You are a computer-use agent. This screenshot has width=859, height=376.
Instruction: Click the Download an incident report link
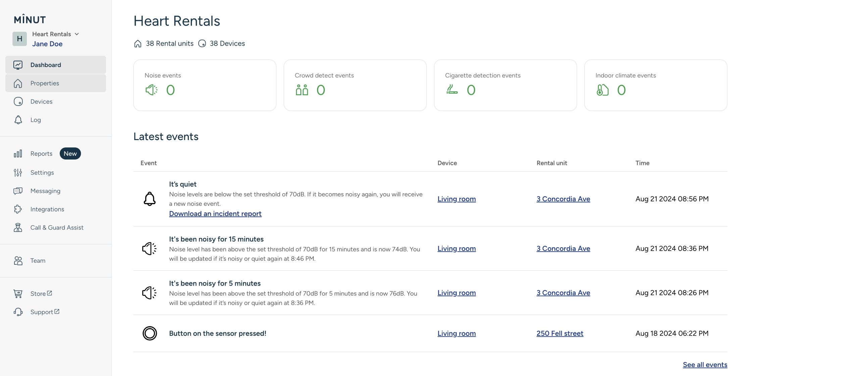[x=215, y=214]
